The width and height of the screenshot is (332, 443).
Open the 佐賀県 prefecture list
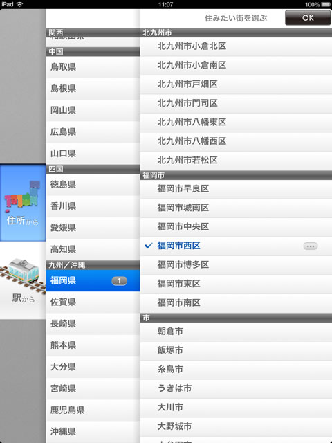93,302
